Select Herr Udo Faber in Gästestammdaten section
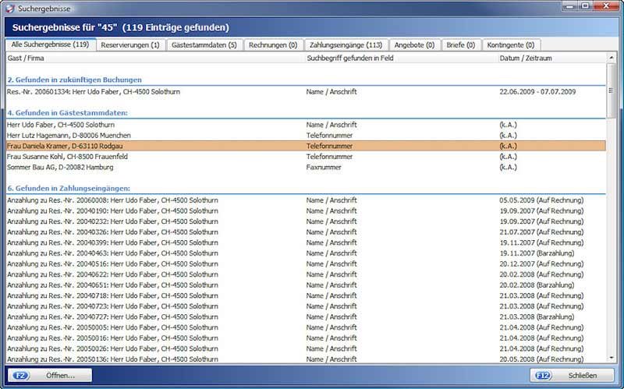 pos(306,125)
